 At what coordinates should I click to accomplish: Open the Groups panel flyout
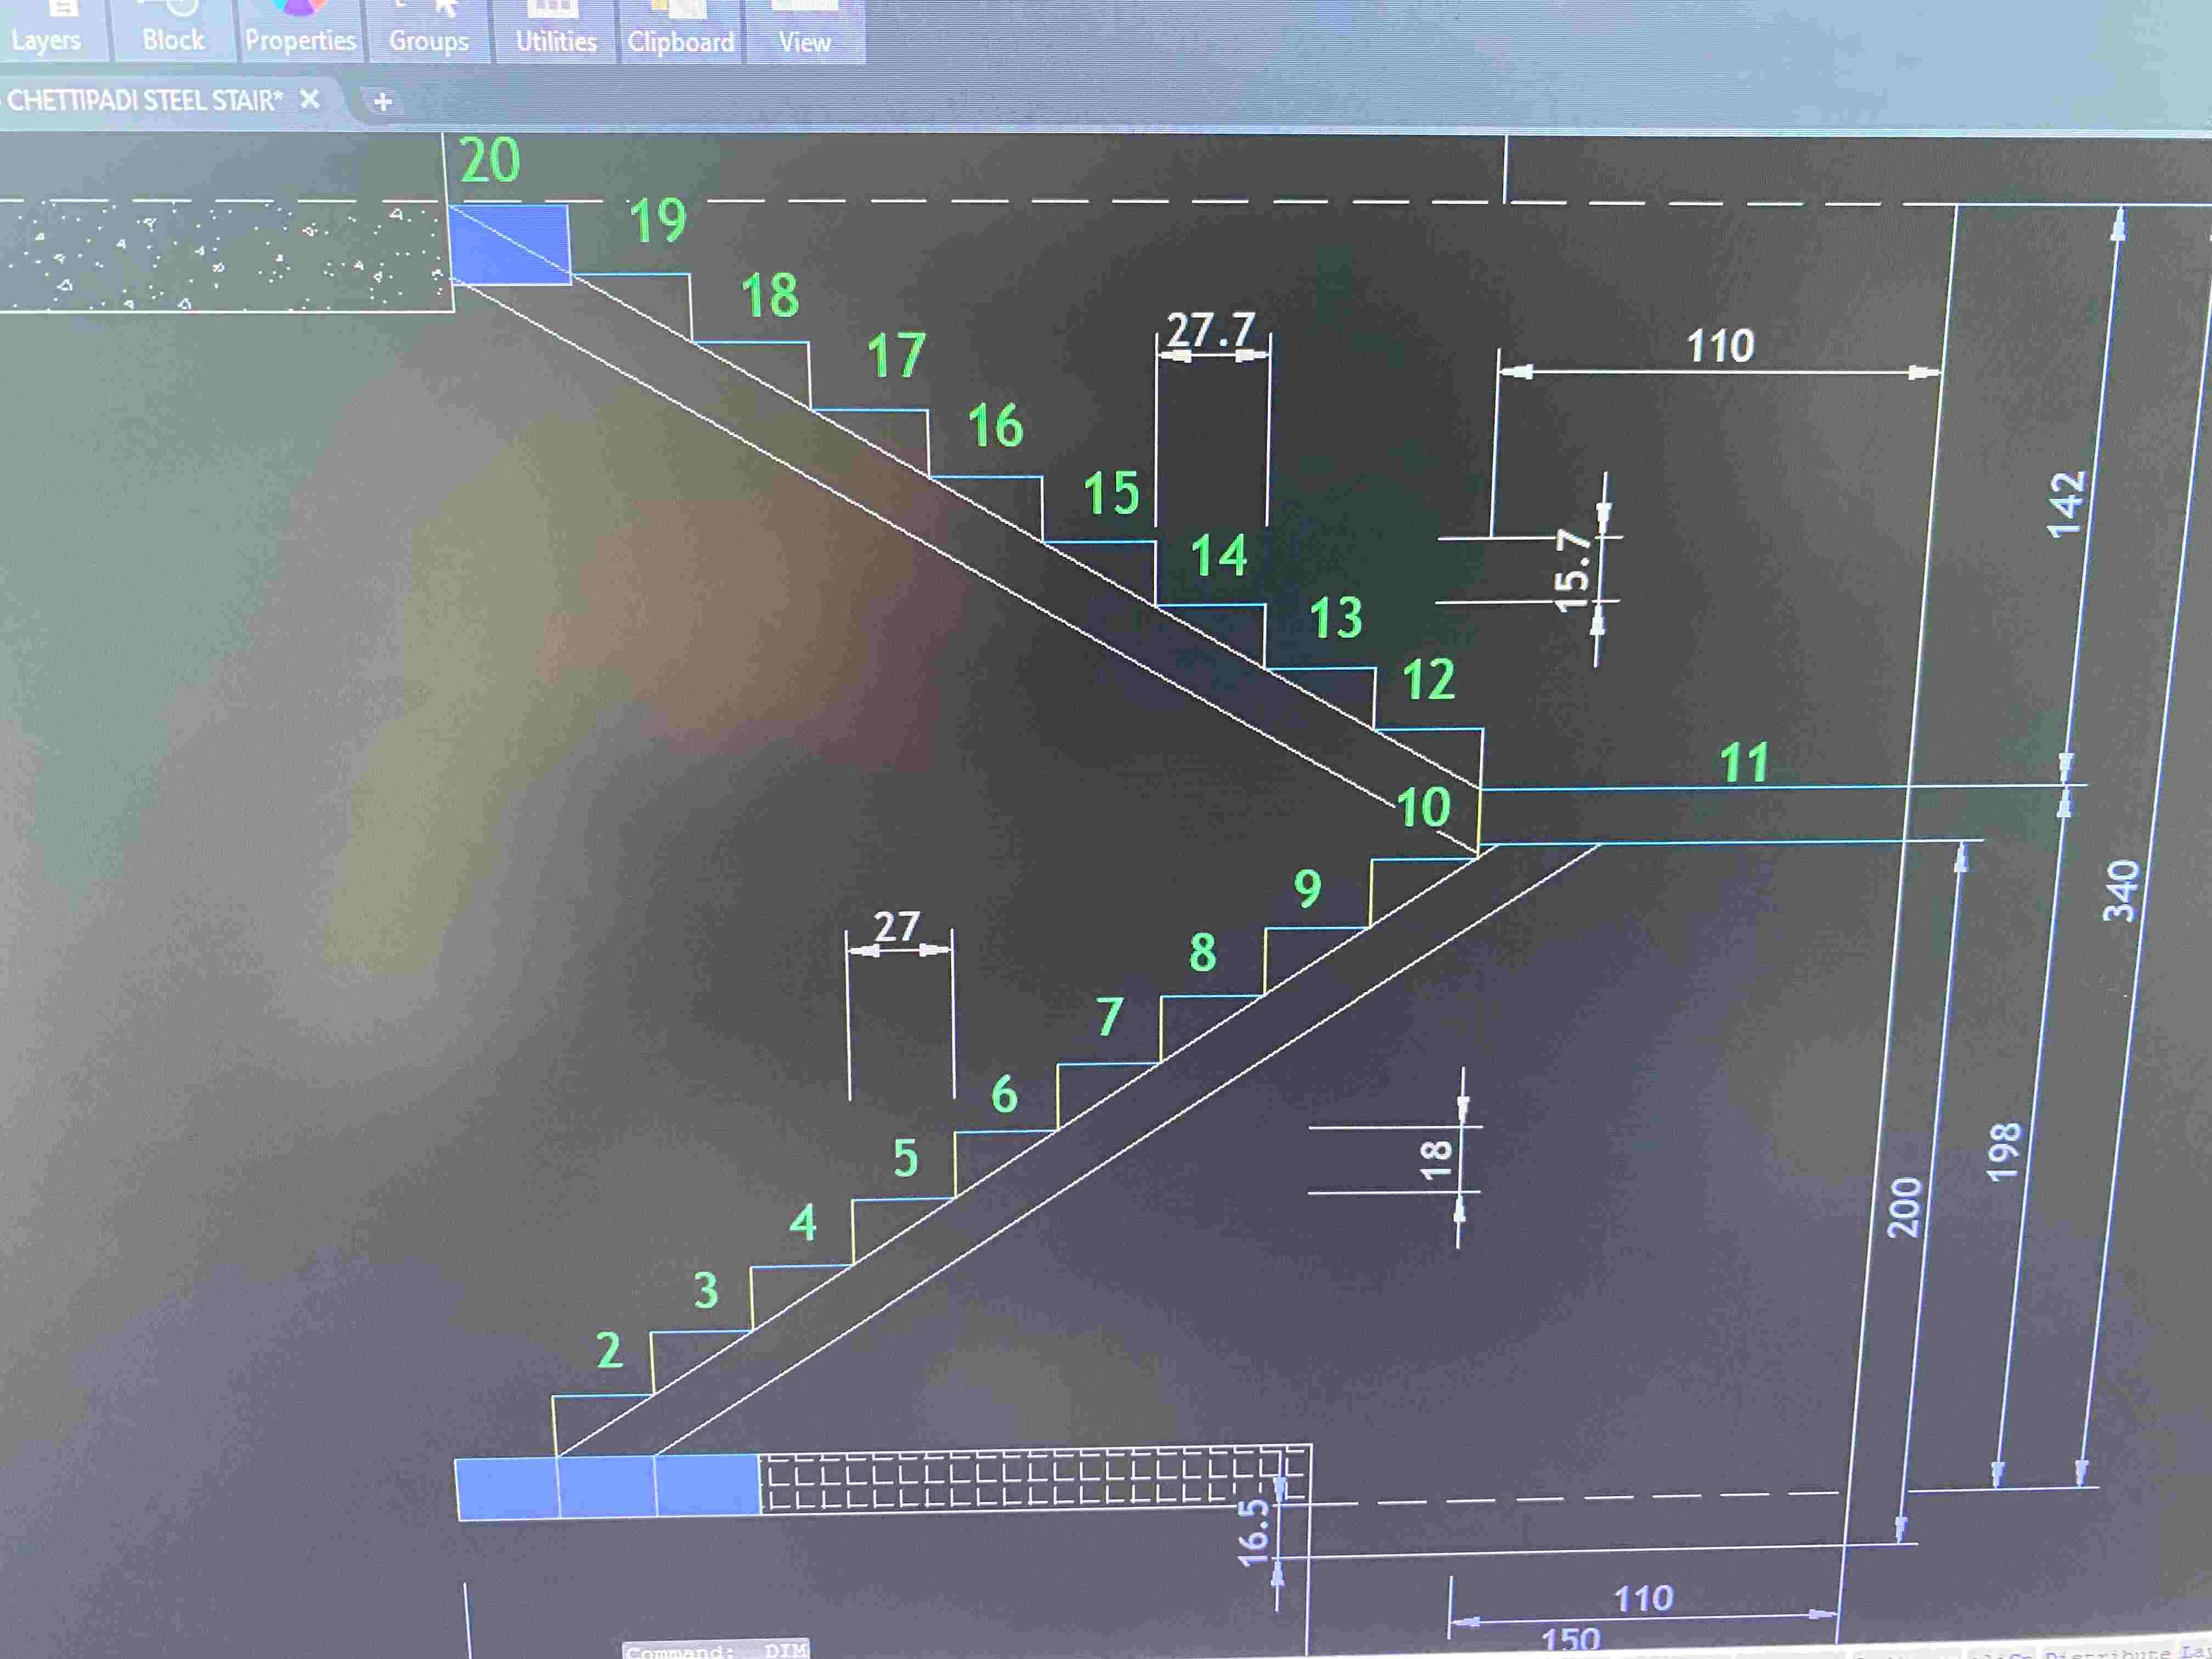(x=429, y=41)
